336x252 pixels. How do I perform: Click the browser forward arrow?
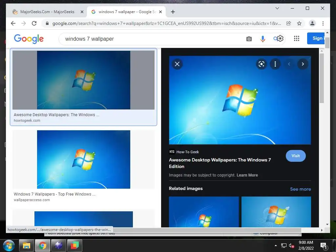coord(24,23)
